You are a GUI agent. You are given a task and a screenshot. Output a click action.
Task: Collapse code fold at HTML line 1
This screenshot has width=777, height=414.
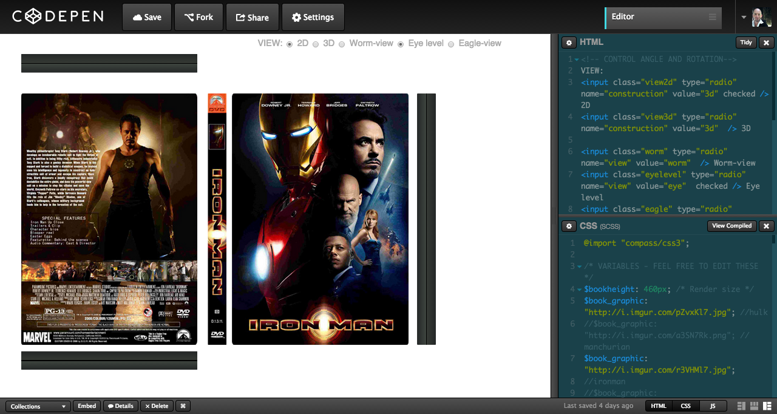(x=577, y=59)
